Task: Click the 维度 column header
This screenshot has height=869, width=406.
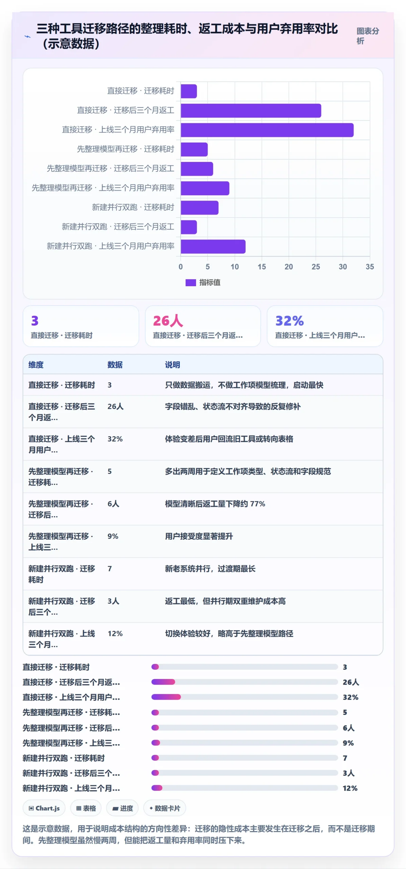Action: click(36, 365)
